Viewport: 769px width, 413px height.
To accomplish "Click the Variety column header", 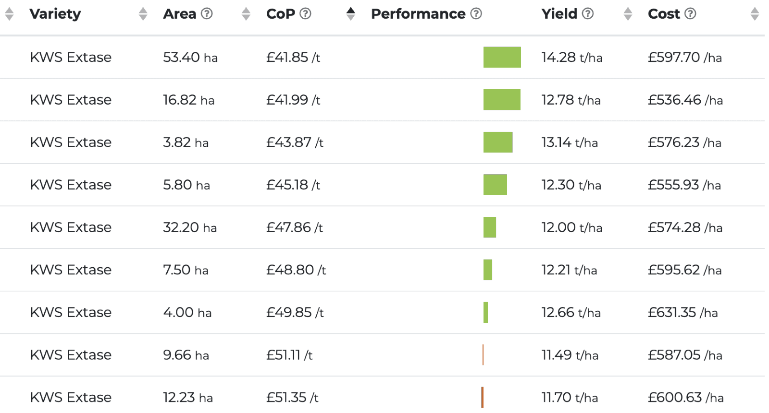I will tap(55, 14).
